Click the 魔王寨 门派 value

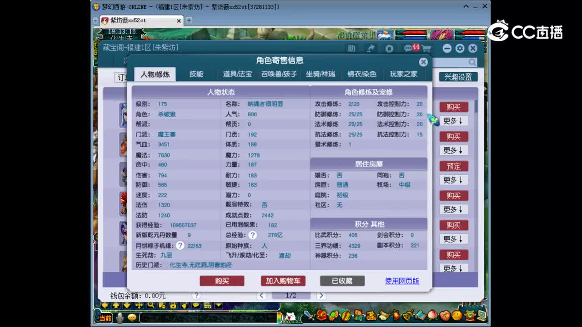[x=166, y=134]
